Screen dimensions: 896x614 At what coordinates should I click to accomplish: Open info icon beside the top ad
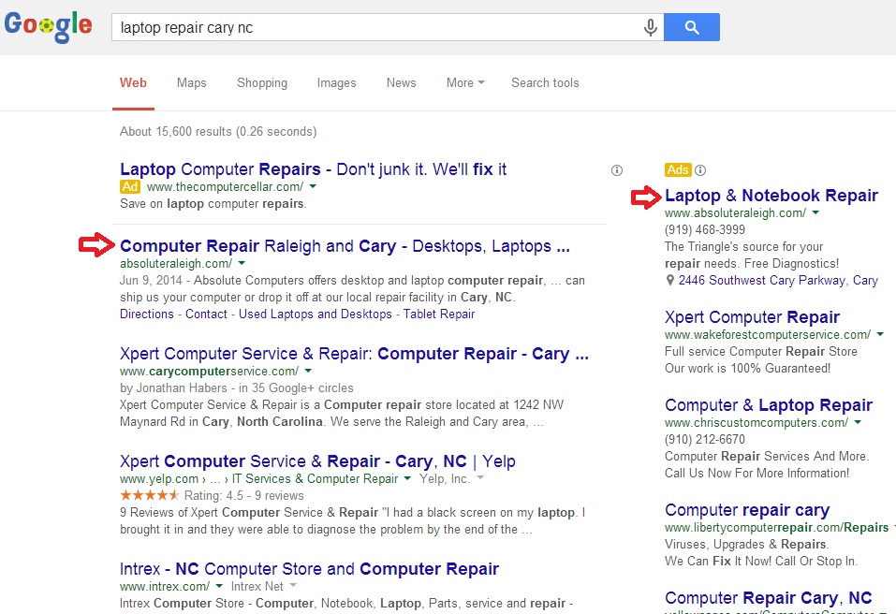pyautogui.click(x=617, y=170)
